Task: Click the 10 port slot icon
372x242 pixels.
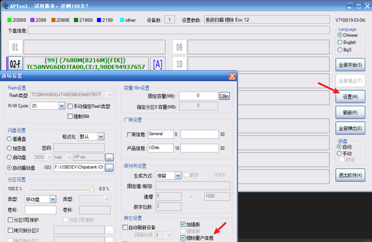Action: 179,64
